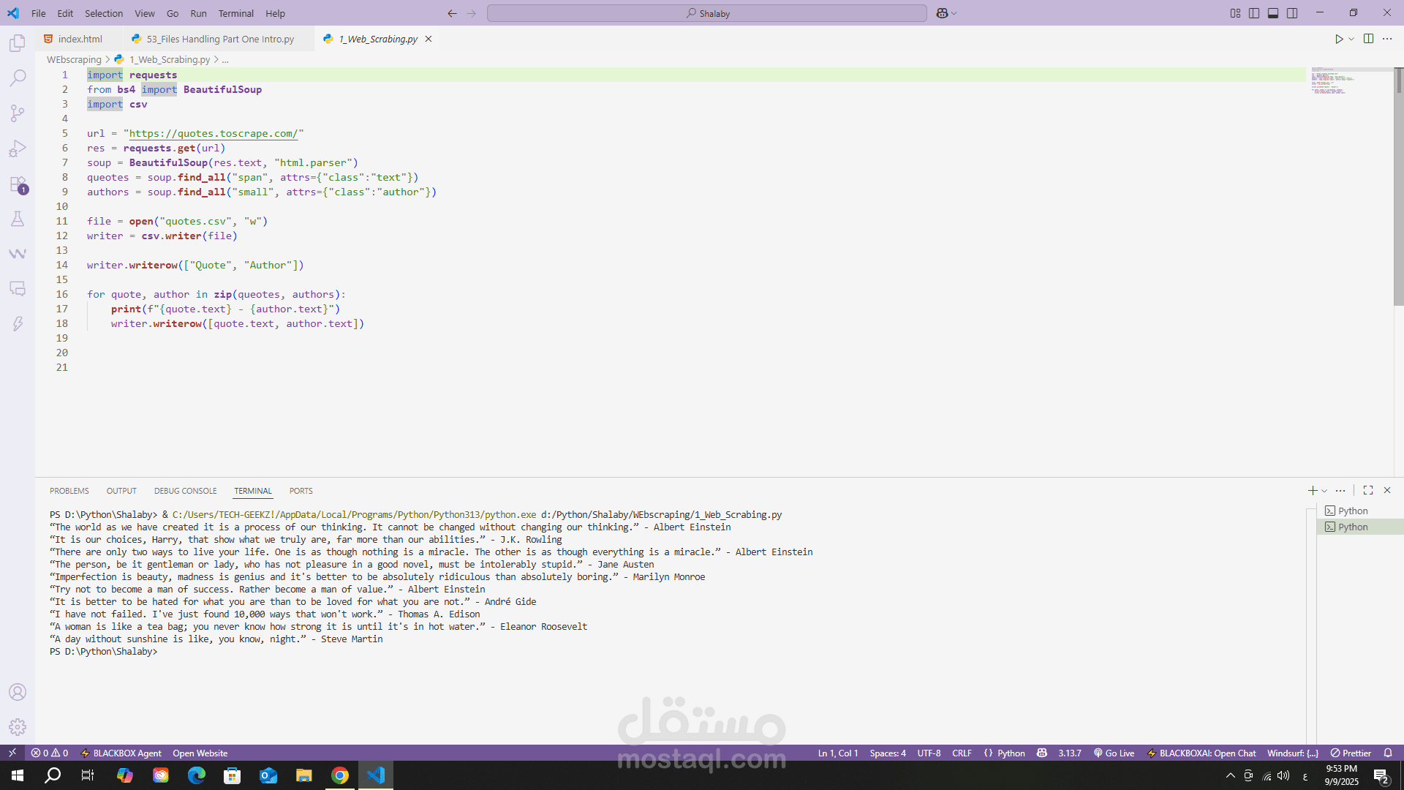
Task: Open the Manage gear icon
Action: pyautogui.click(x=18, y=727)
